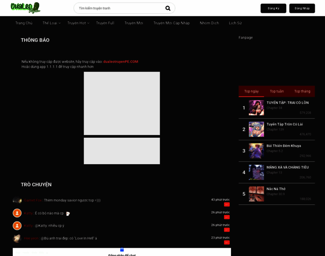Expand the Thể Loại dropdown menu
325x256 pixels.
click(51, 23)
